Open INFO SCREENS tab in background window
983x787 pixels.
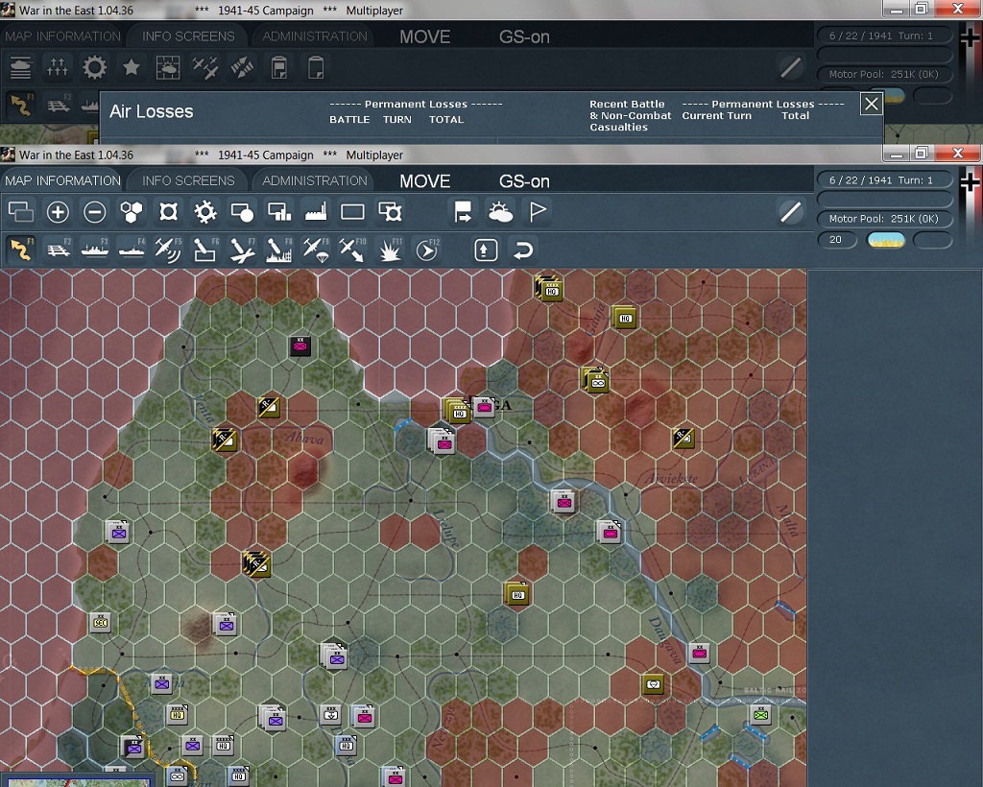pos(188,36)
